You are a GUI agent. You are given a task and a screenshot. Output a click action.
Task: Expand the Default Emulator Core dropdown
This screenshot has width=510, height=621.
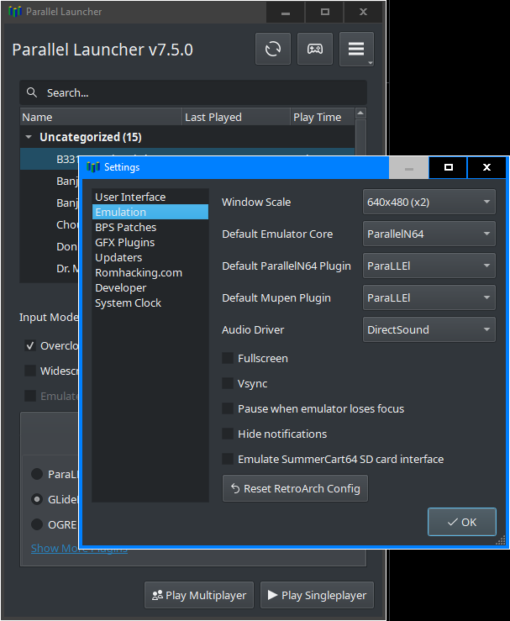coord(429,234)
